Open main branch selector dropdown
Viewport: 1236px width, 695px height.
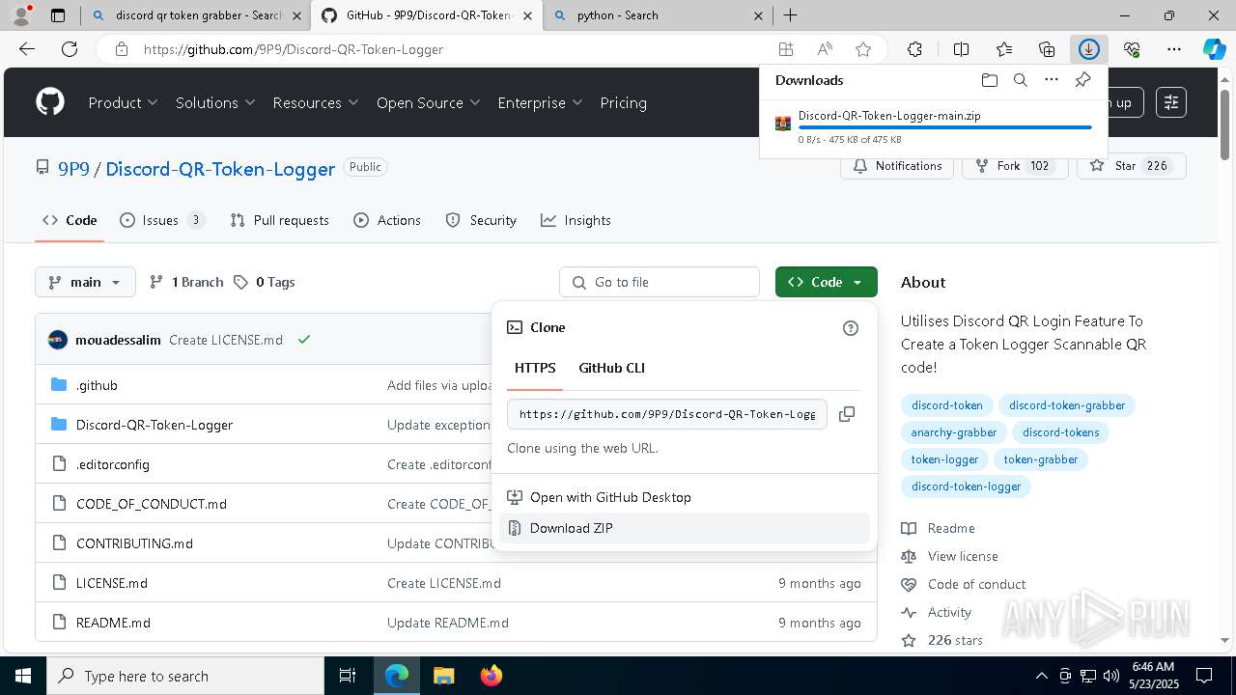(x=85, y=282)
